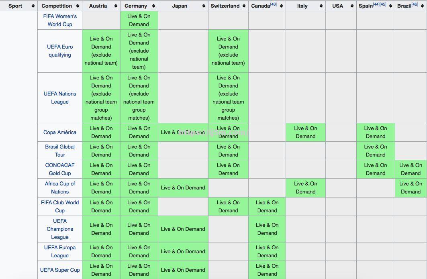Open the UEFA Nations League article
Image resolution: width=427 pixels, height=279 pixels.
[x=60, y=98]
